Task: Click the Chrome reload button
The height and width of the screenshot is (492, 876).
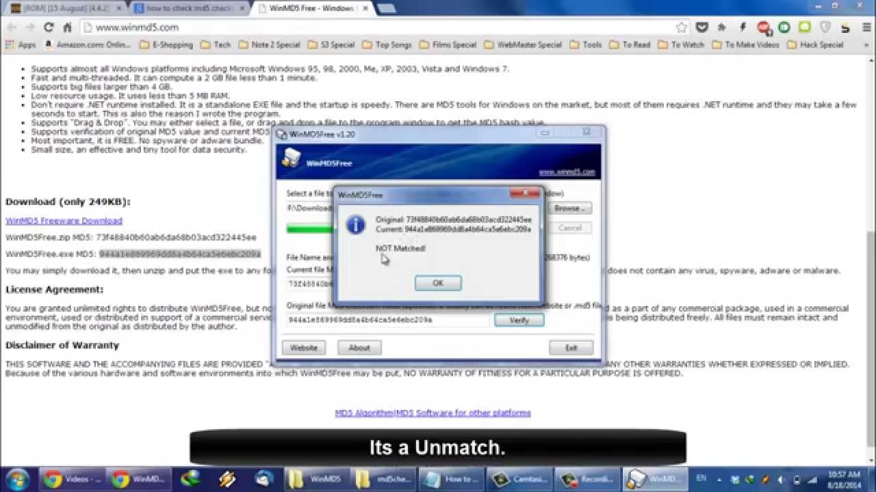Action: tap(48, 27)
